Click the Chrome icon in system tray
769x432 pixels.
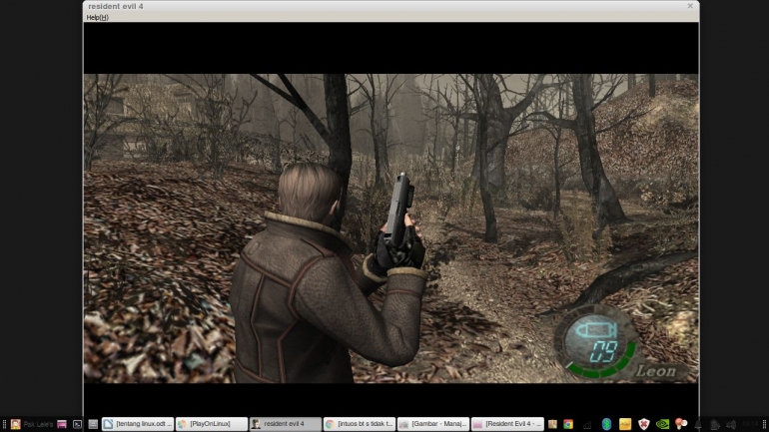click(x=568, y=424)
